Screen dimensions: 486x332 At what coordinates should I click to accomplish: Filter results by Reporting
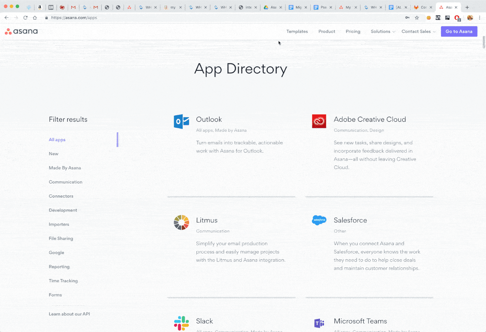[x=59, y=267]
